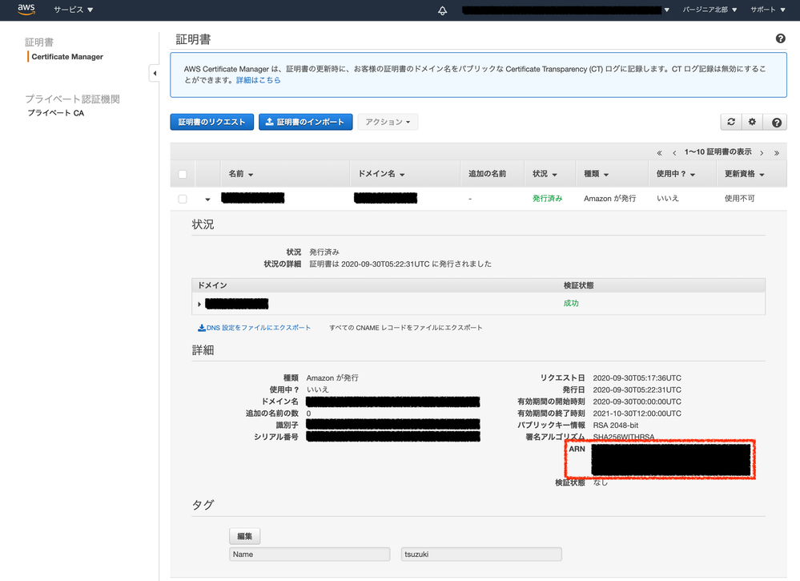This screenshot has height=581, width=800.
Task: Tick the checkbox for the issued certificate row
Action: tap(183, 199)
